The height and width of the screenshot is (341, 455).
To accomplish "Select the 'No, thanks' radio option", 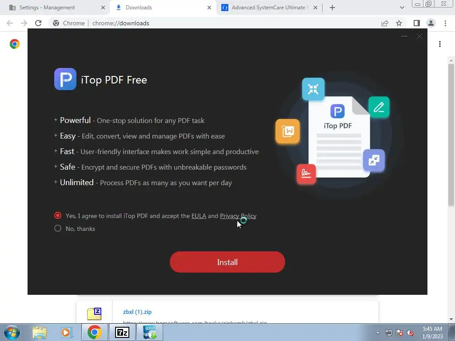I will (x=58, y=229).
